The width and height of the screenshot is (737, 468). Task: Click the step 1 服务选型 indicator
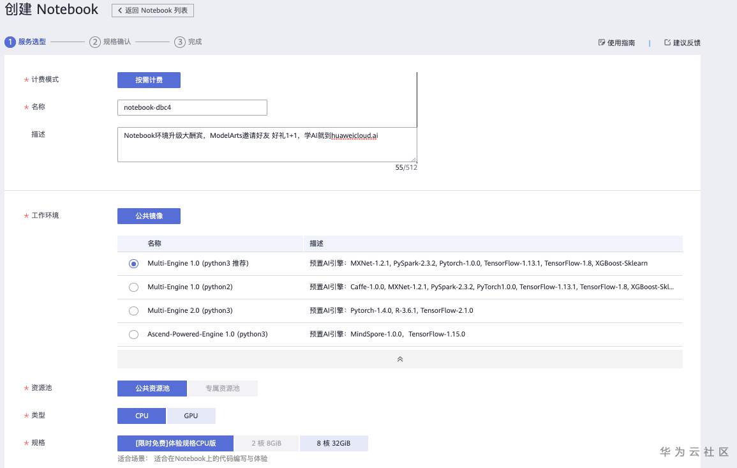[x=26, y=42]
